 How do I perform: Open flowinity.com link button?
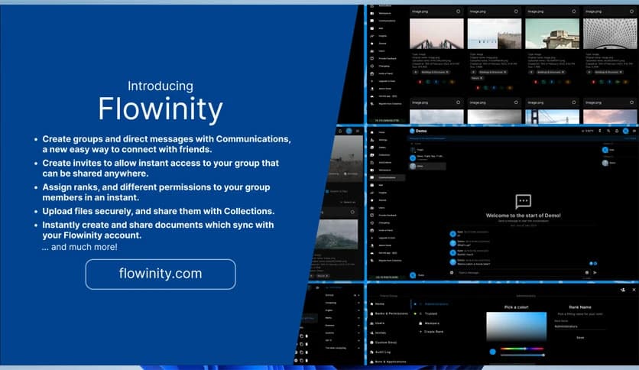click(161, 273)
